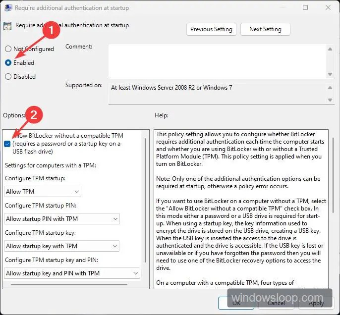The width and height of the screenshot is (340, 315).
Task: Click the 'Configure TPM startup PIN:' label
Action: pos(41,206)
